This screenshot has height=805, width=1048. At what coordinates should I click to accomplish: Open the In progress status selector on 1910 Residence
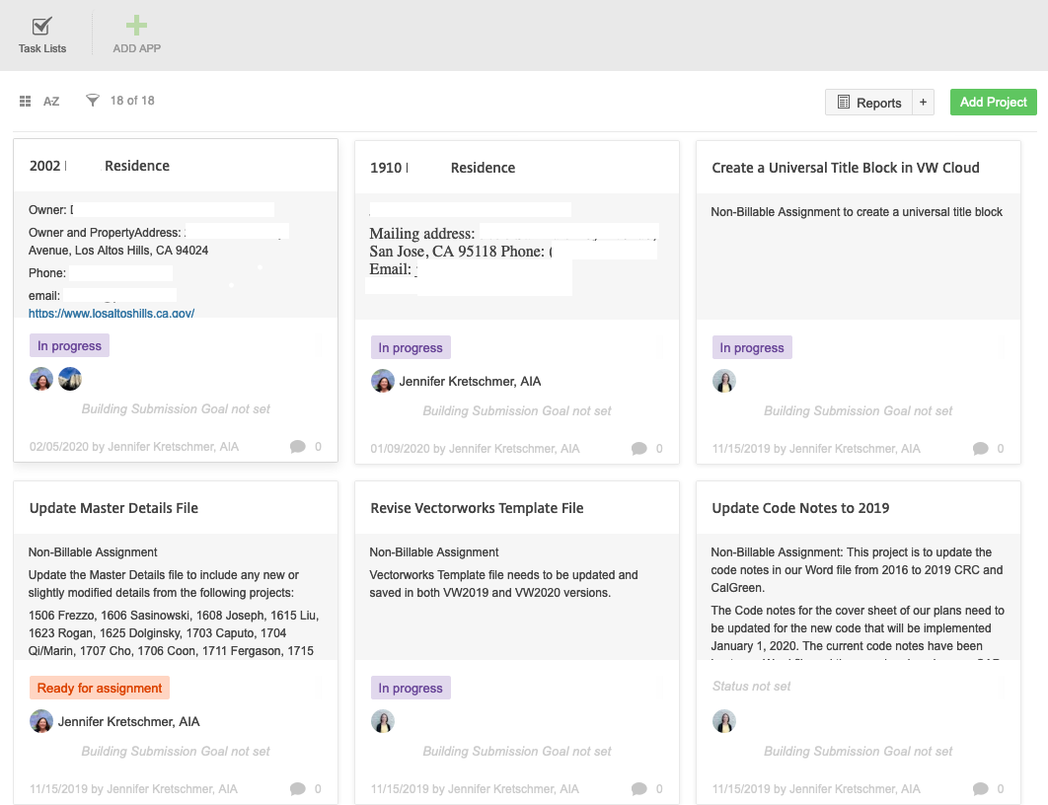coord(411,347)
